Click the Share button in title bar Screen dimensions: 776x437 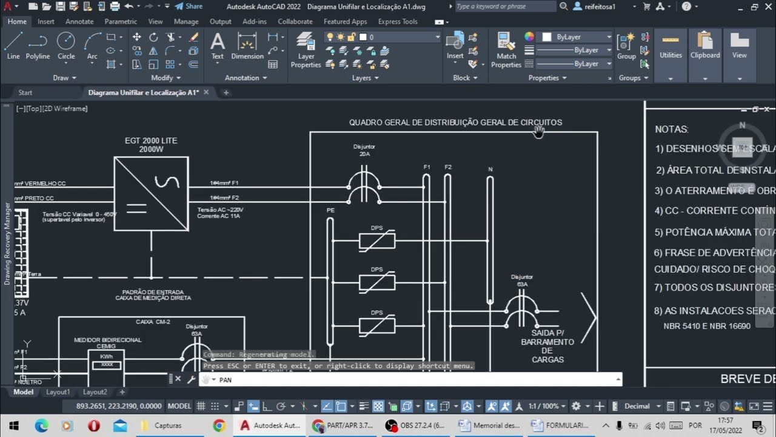189,6
